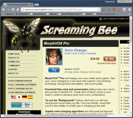
Task: Choose the Windows PC platform badge
Action: coord(16,105)
